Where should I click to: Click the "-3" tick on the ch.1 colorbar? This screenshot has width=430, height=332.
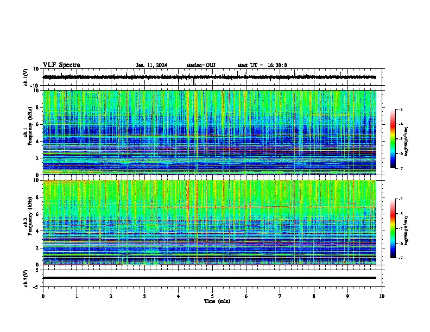pos(401,110)
